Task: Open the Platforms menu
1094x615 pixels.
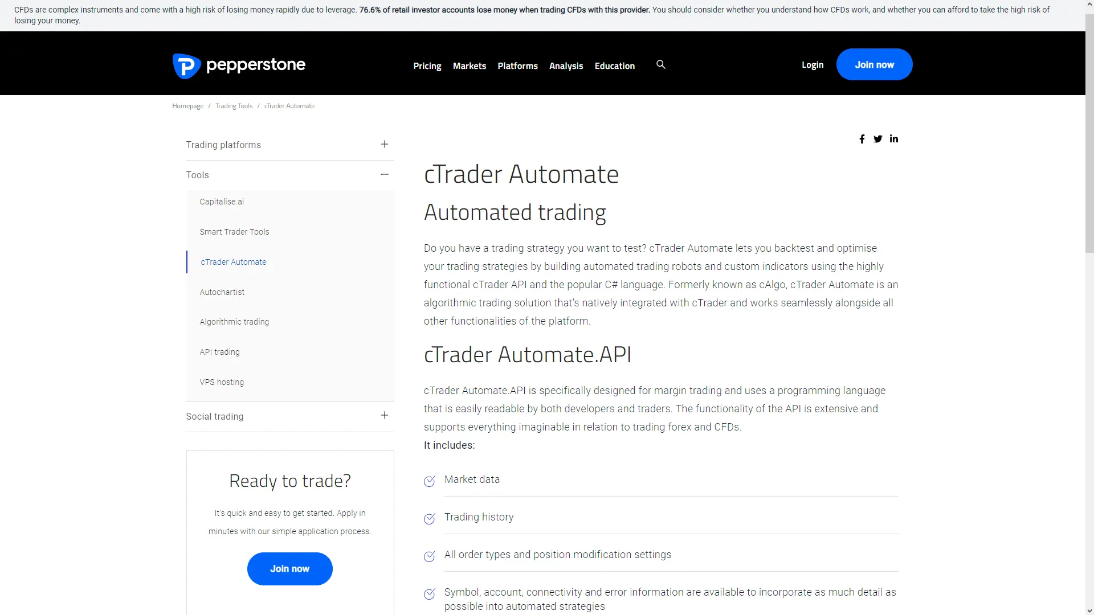Action: point(518,66)
